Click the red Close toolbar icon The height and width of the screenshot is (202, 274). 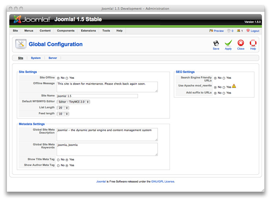tap(240, 43)
